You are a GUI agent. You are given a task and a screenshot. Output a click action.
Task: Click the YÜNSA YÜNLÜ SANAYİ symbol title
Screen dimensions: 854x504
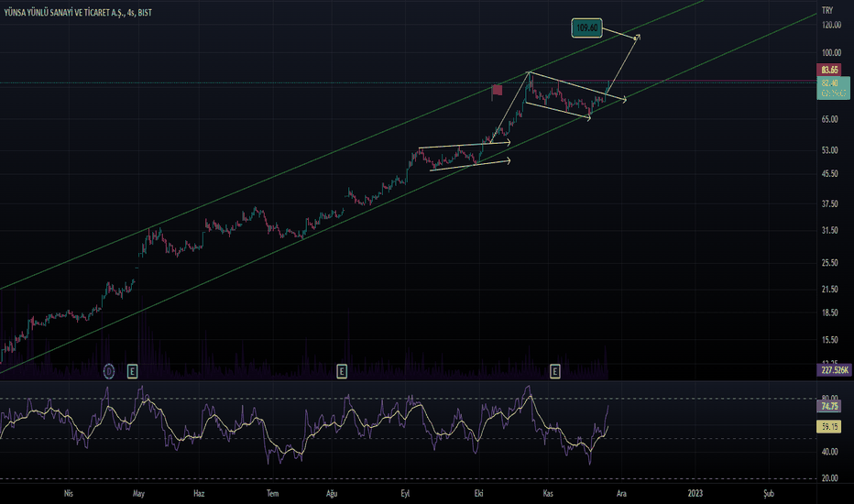coord(66,9)
